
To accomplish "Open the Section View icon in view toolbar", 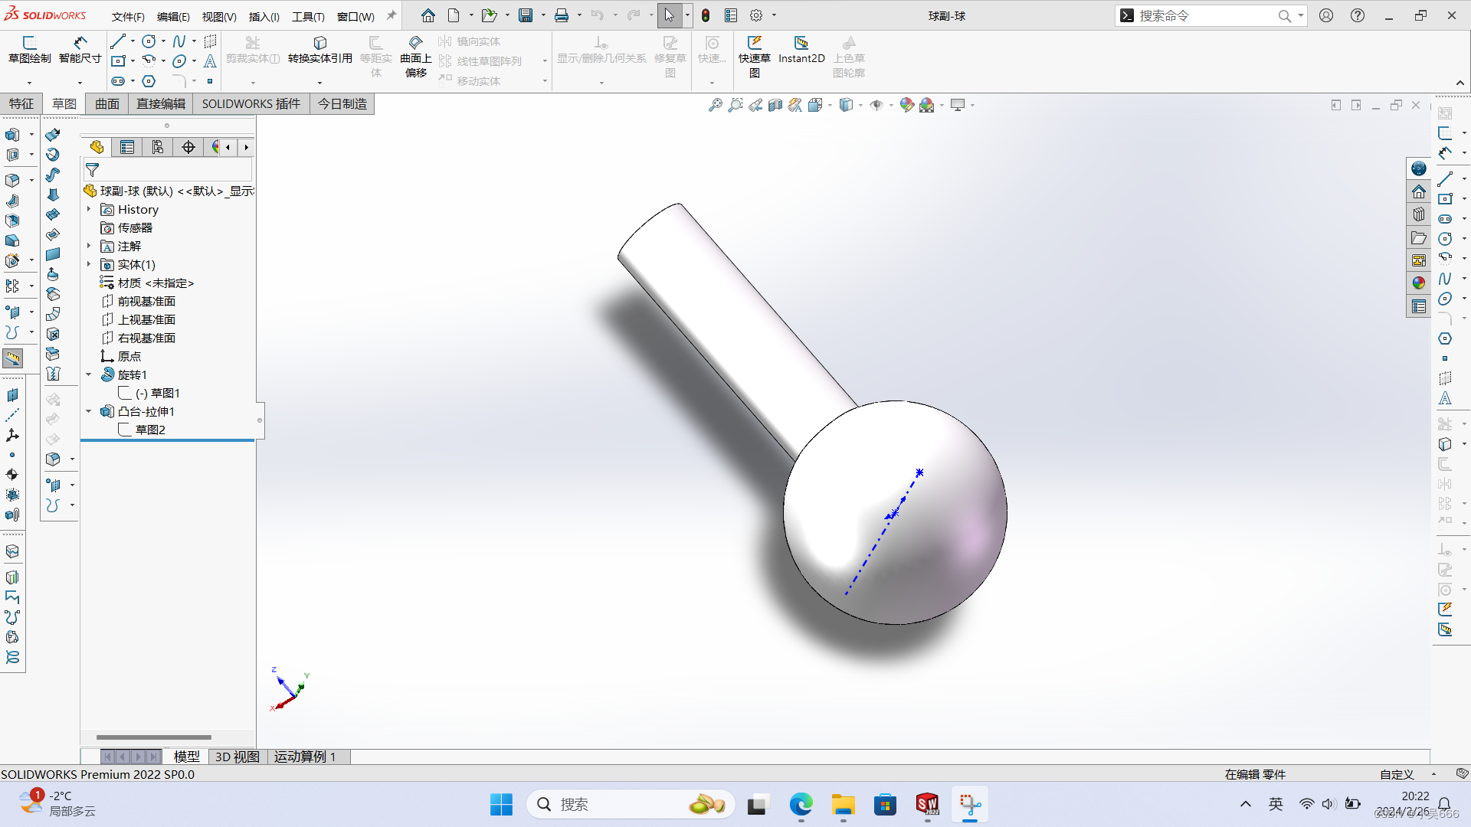I will (x=775, y=105).
